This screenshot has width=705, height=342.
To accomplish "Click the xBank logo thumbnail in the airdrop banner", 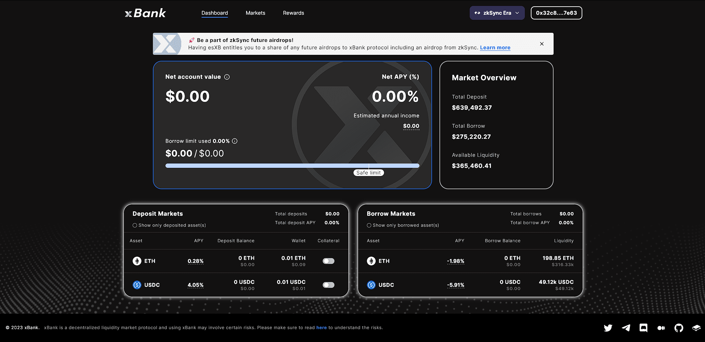I will coord(167,44).
